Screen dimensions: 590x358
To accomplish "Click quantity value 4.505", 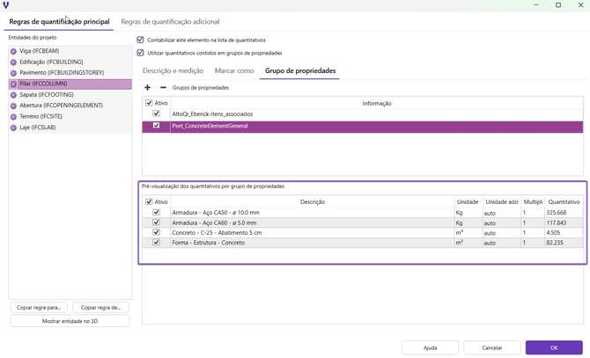I will click(x=553, y=233).
